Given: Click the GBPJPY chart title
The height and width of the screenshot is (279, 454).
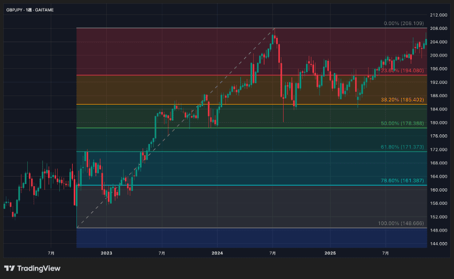Looking at the screenshot, I should point(30,10).
